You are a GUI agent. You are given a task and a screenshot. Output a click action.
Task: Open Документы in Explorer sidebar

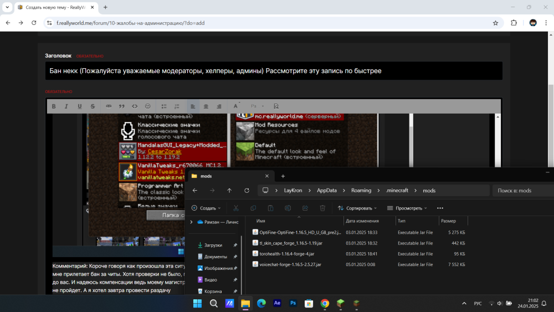click(x=216, y=257)
